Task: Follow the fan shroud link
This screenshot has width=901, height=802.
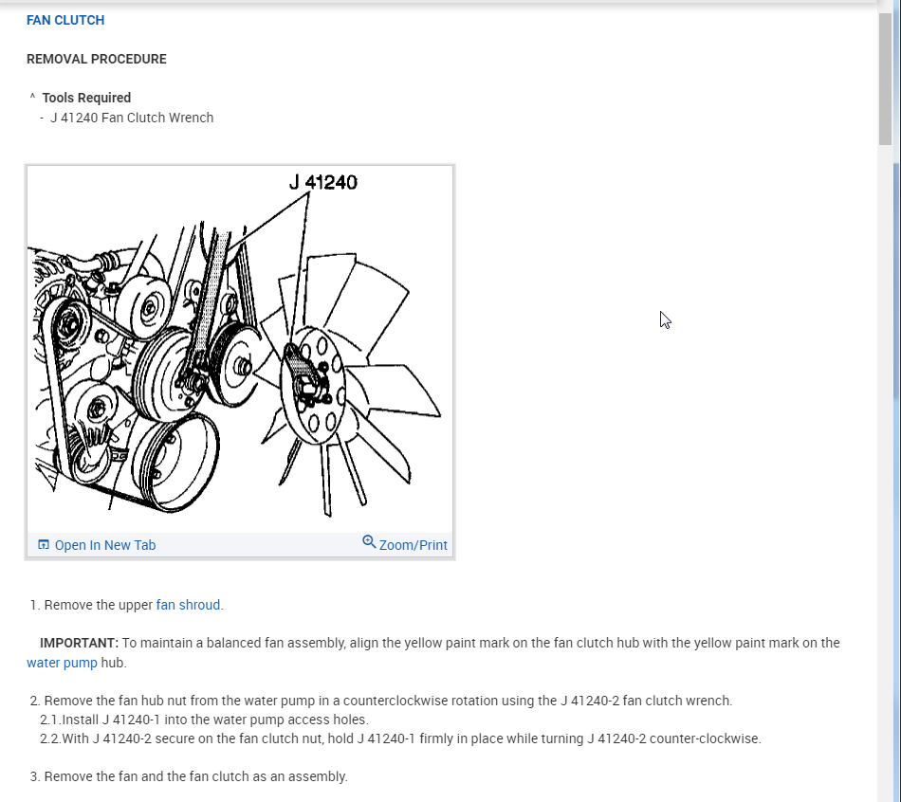Action: click(x=188, y=605)
